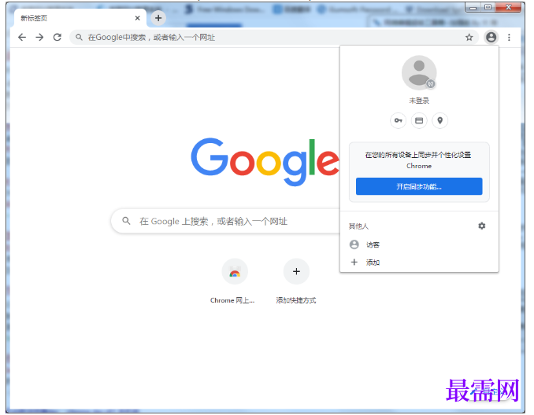Close the 新标签页 tab
Viewport: 534px width, 415px height.
coord(138,18)
